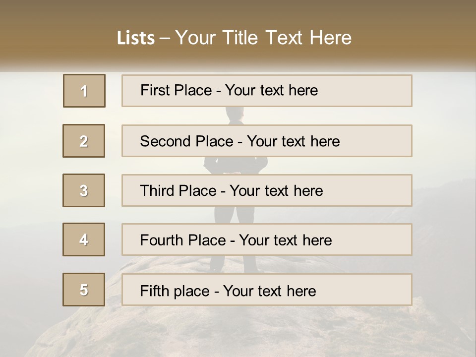Pick the number 4 box
The width and height of the screenshot is (476, 357).
pos(84,239)
